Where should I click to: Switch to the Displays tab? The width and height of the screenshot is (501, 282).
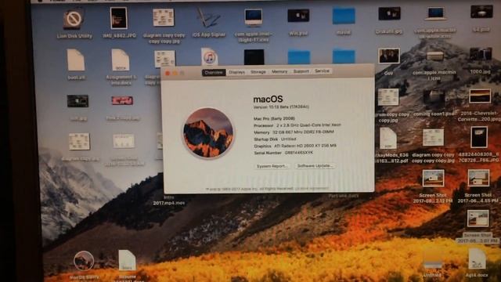pyautogui.click(x=236, y=72)
